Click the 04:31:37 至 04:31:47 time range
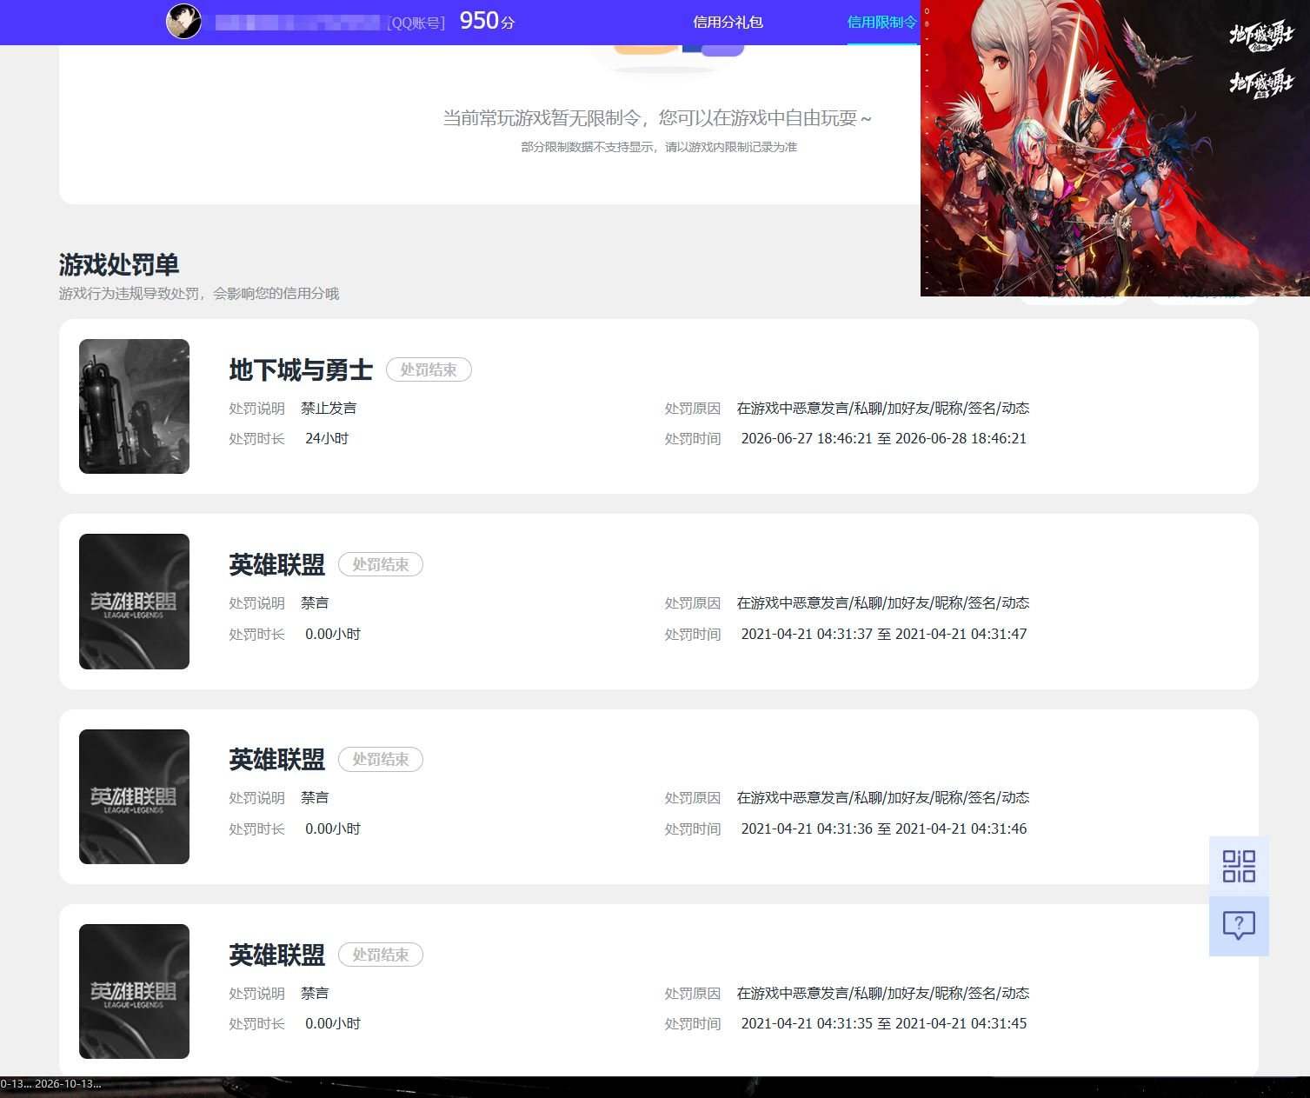 pyautogui.click(x=884, y=635)
